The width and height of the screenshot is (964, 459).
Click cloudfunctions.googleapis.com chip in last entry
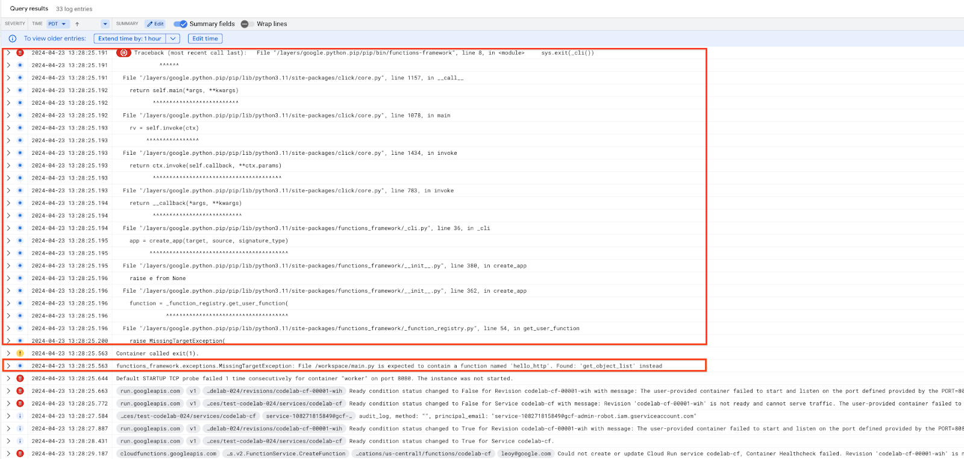(168, 454)
